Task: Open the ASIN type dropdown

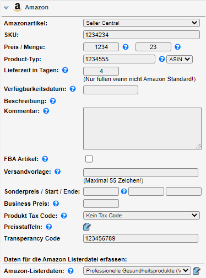Action: [180, 60]
